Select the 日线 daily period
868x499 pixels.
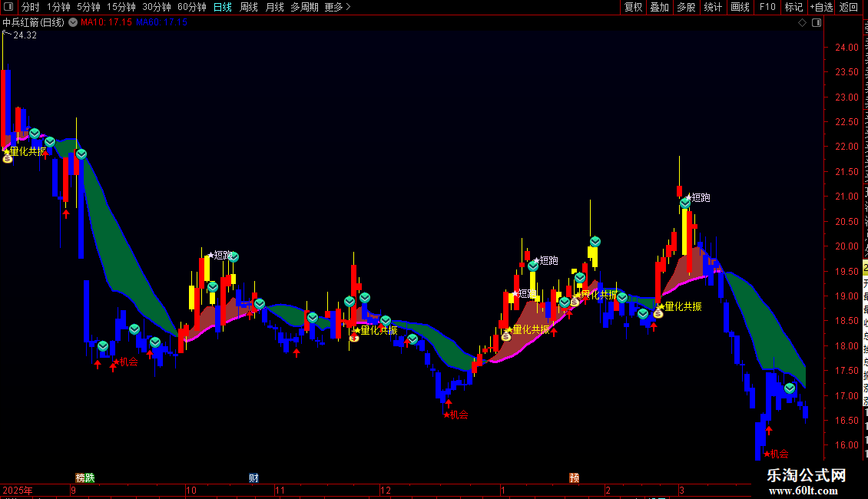[223, 7]
